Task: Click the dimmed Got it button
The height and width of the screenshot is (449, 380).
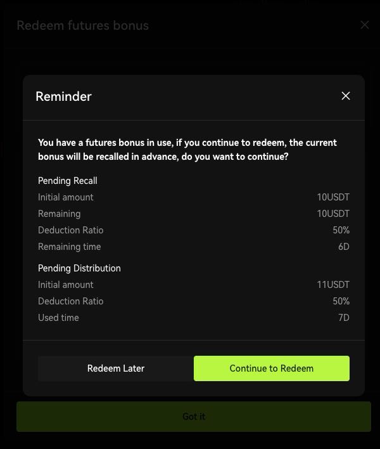Action: pyautogui.click(x=194, y=417)
